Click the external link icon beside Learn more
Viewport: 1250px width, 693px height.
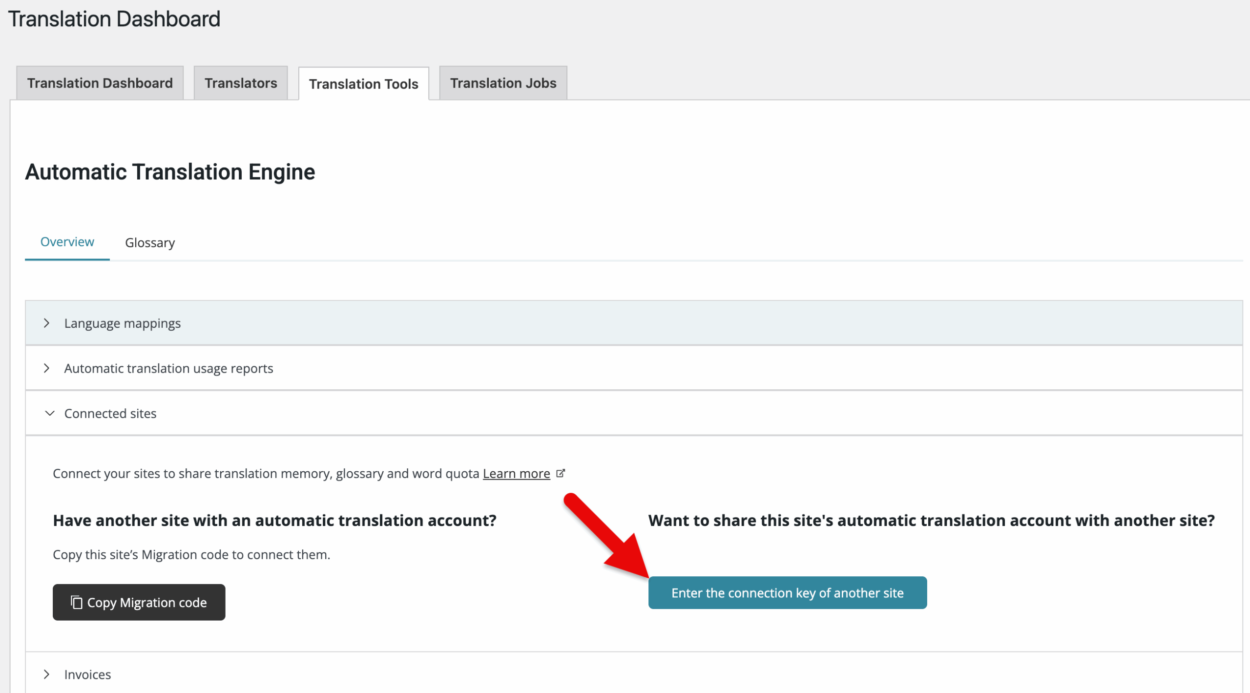(561, 473)
